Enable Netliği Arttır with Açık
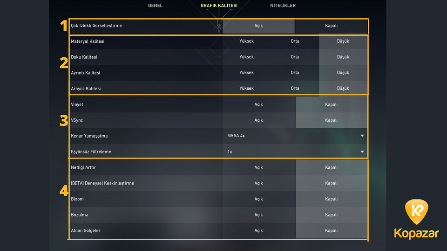Screen dimensions: 447x251 coord(258,167)
